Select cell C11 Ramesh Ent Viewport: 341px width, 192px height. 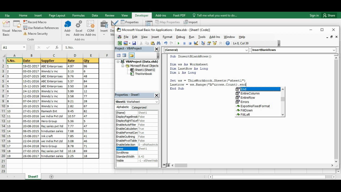coord(54,111)
